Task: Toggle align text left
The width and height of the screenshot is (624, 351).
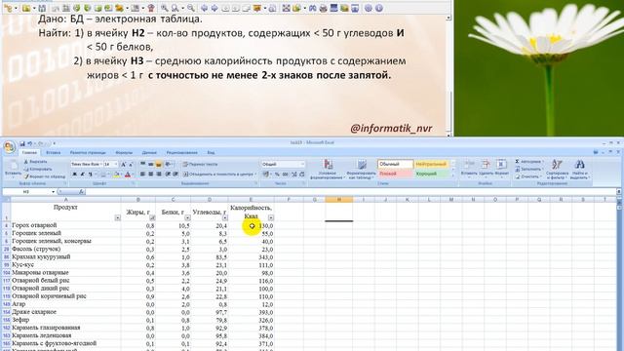Action: 142,175
